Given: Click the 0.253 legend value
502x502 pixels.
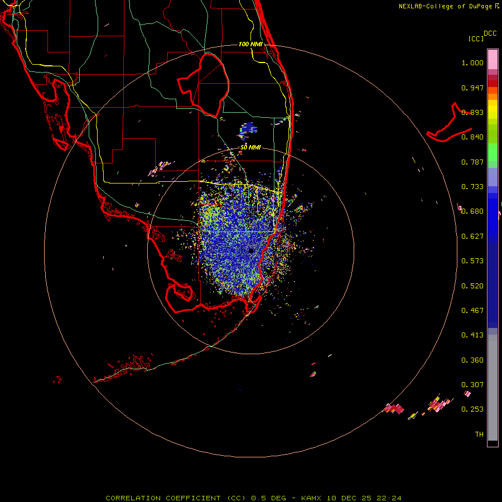Looking at the screenshot, I should [472, 409].
